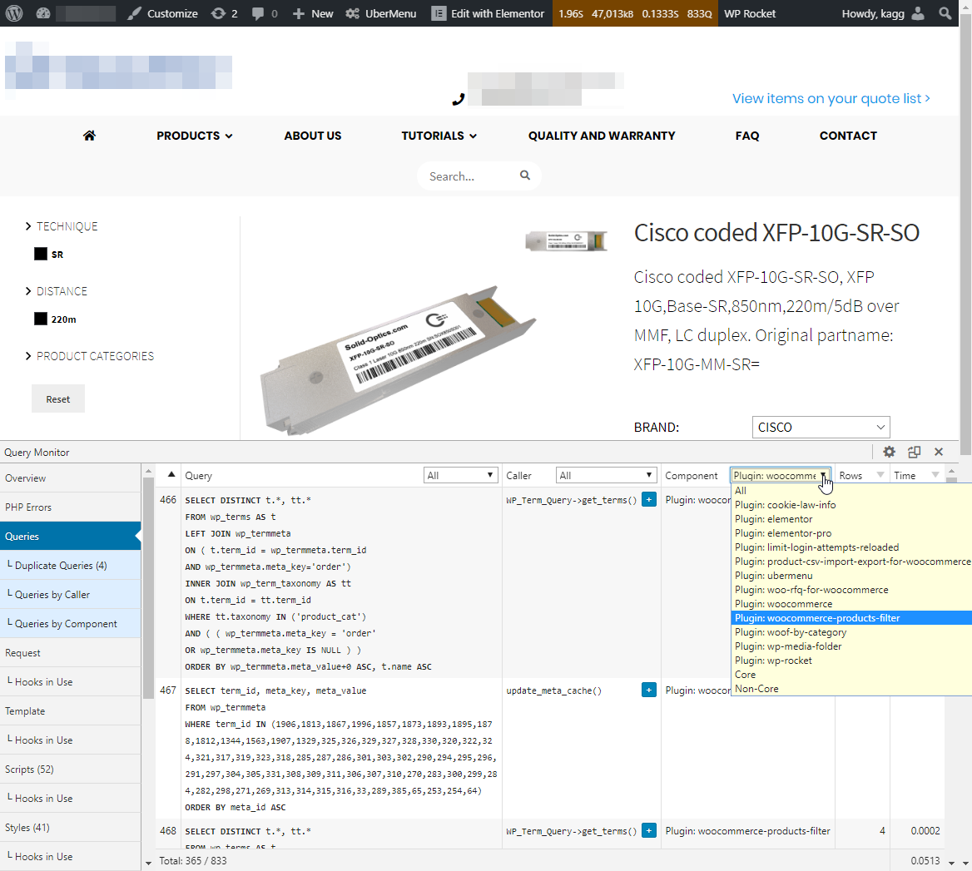
Task: Select Plugin: elementor-pro in dropdown list
Action: (x=851, y=533)
